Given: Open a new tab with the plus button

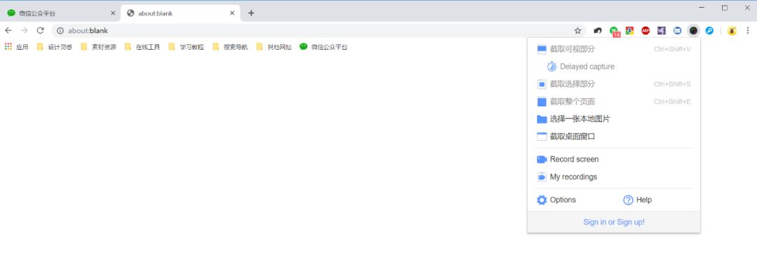Looking at the screenshot, I should pos(251,13).
